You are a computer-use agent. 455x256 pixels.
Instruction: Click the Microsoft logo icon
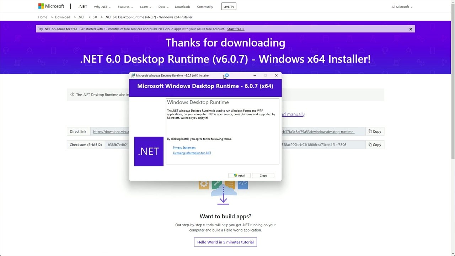pyautogui.click(x=41, y=6)
